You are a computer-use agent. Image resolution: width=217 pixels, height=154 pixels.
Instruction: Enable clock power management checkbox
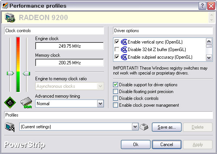click(x=115, y=105)
